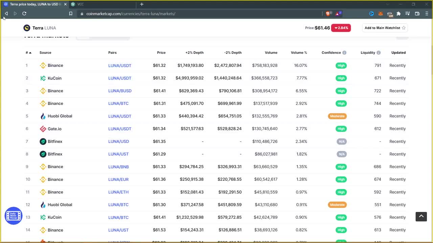
Task: Sort by the Updated column header
Action: [x=398, y=53]
